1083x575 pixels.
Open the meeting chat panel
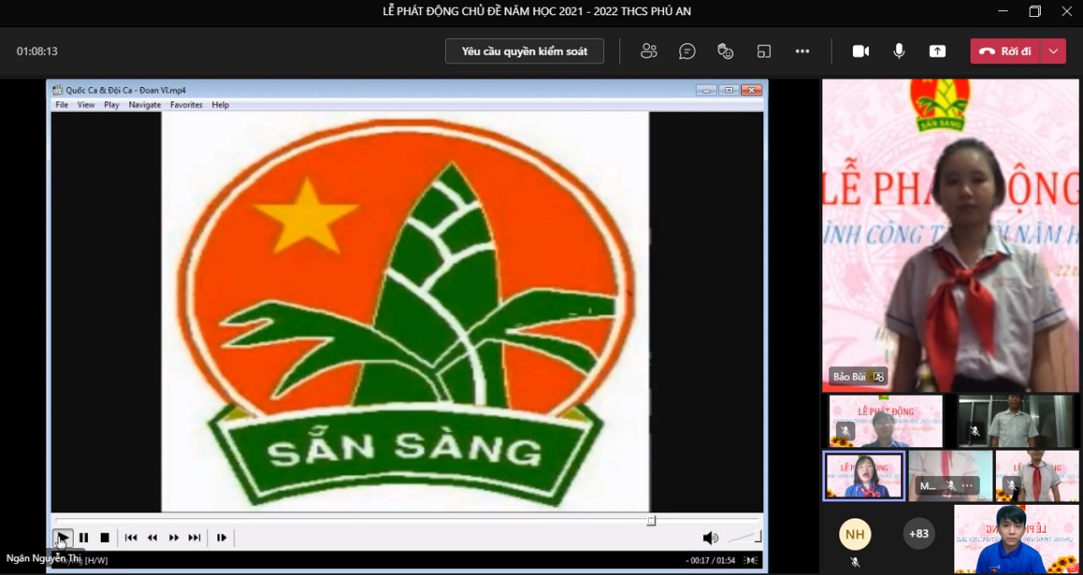click(687, 51)
